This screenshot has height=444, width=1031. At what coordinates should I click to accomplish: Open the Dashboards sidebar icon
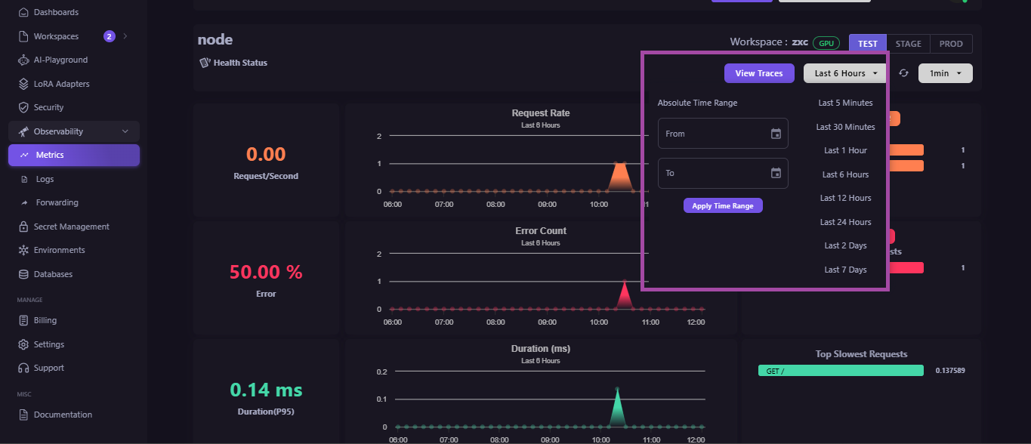pos(23,12)
